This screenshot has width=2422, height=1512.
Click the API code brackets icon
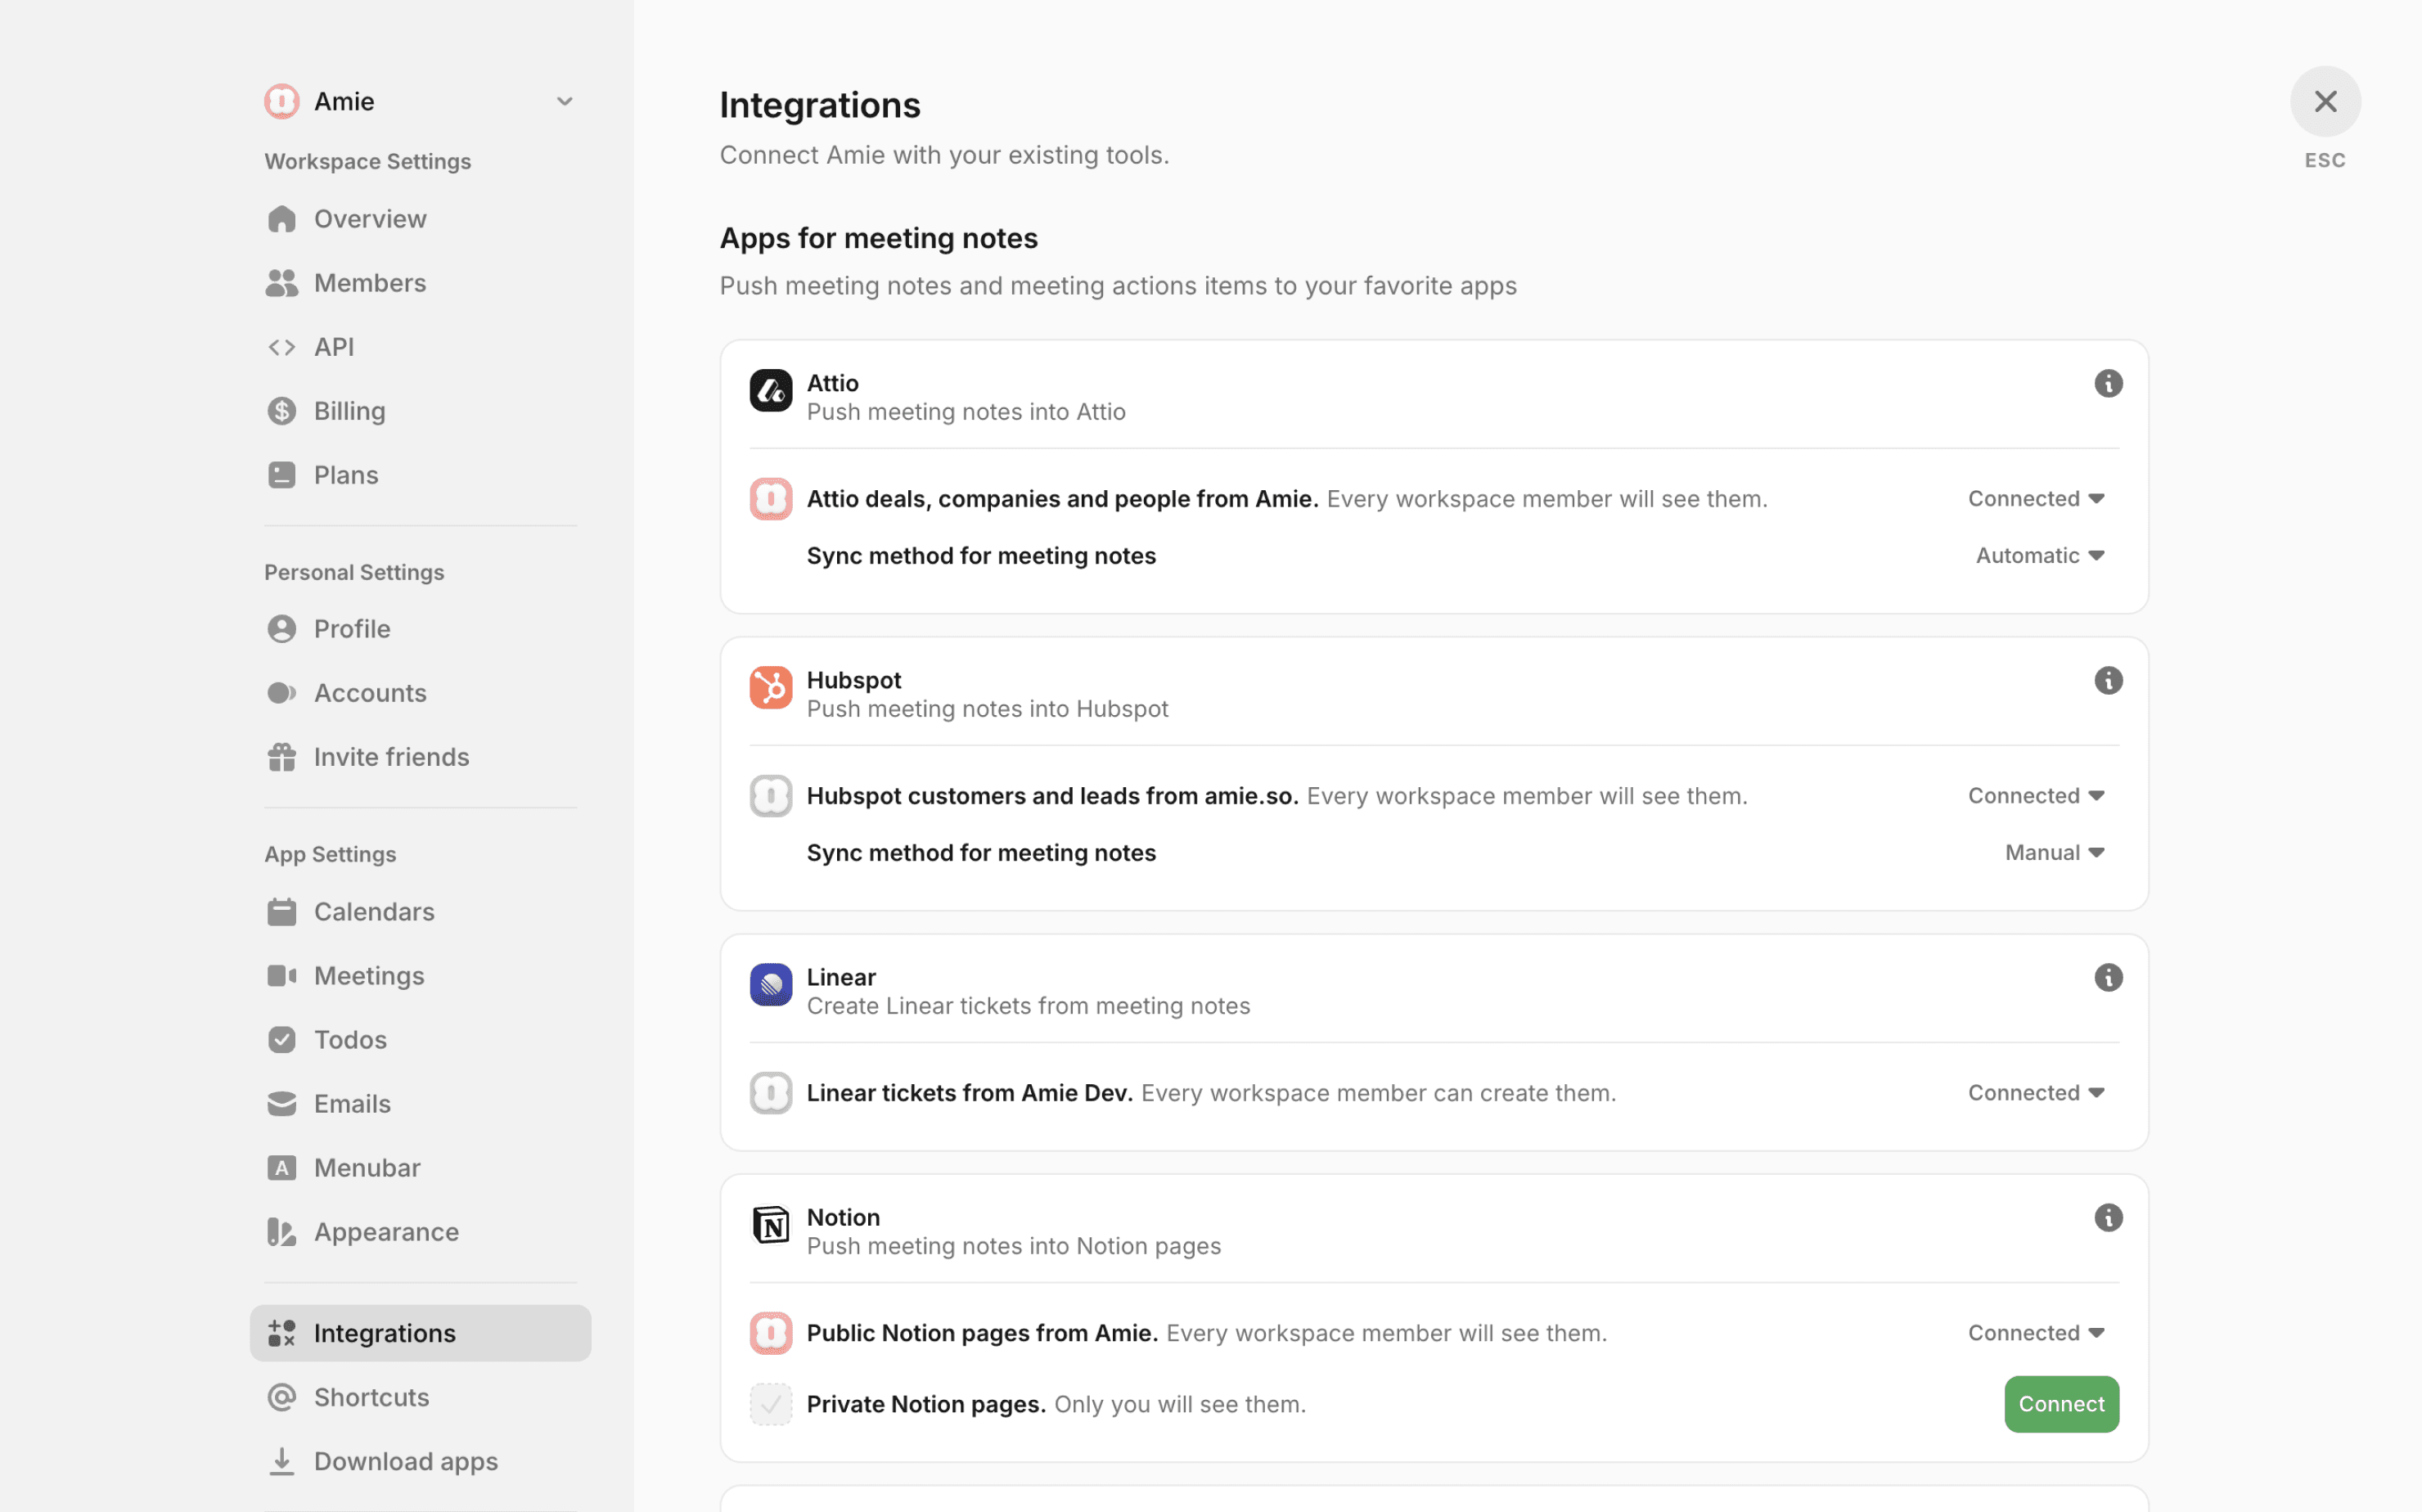281,346
